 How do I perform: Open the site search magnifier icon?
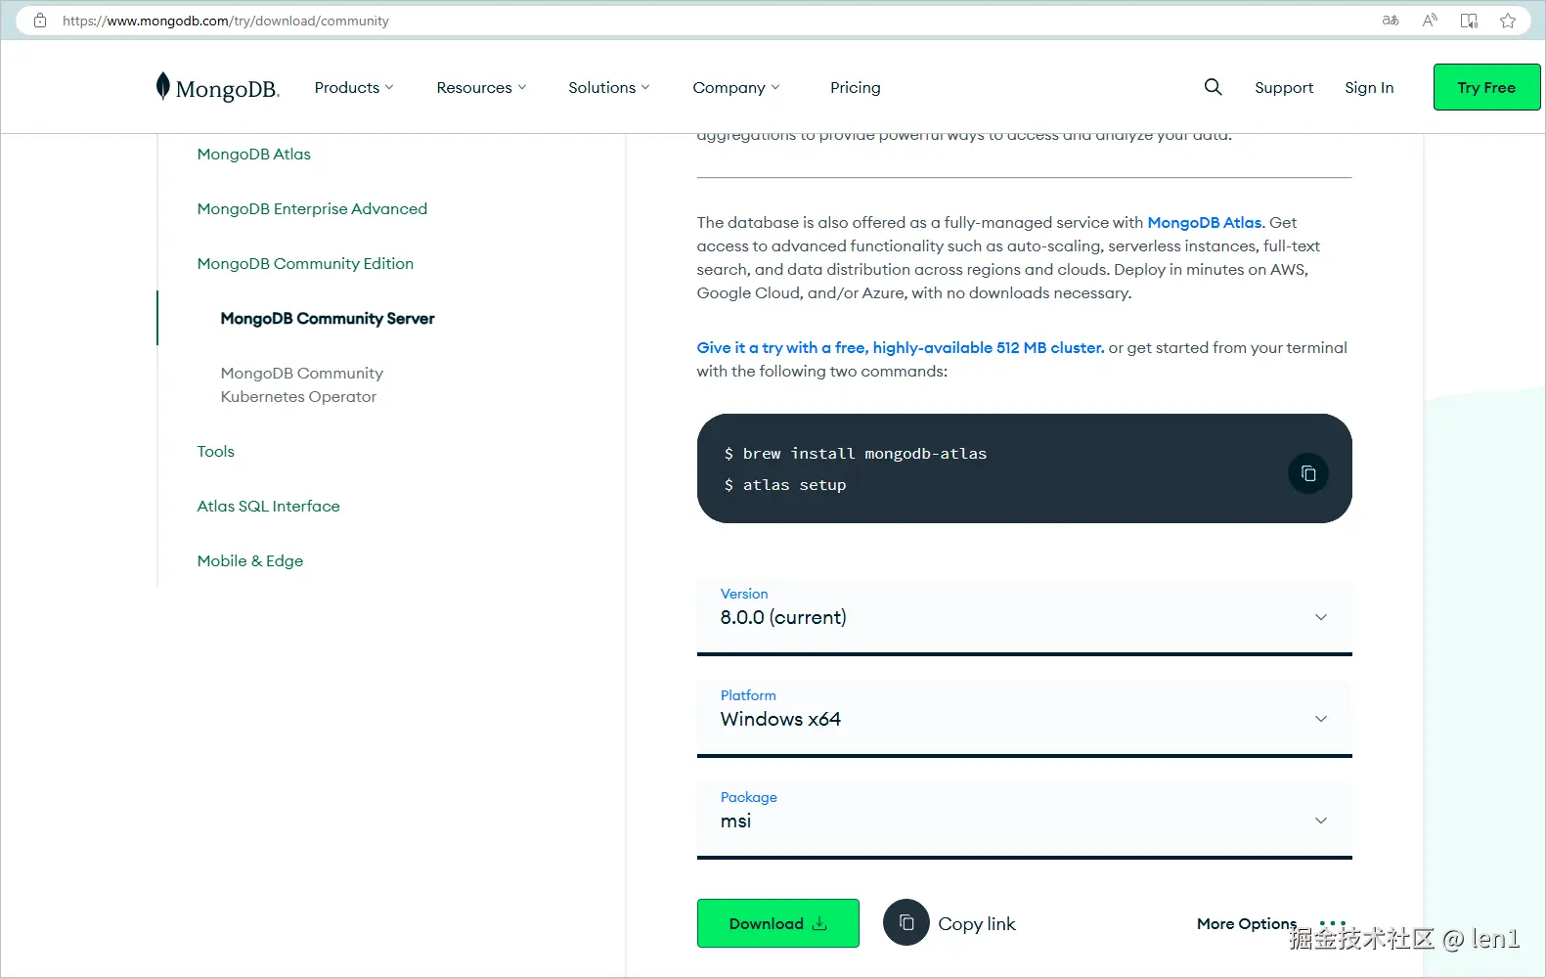point(1213,87)
